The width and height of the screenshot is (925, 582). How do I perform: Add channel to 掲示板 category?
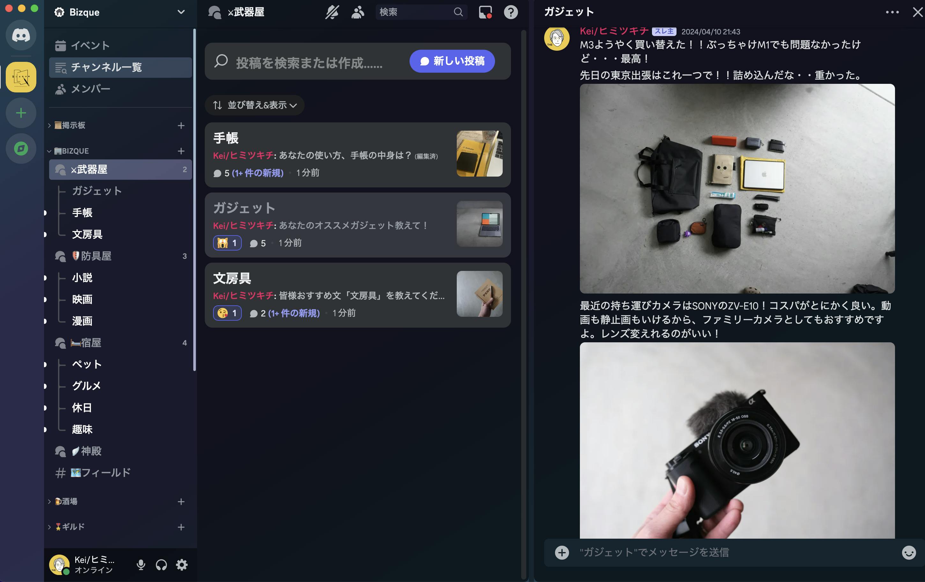181,126
